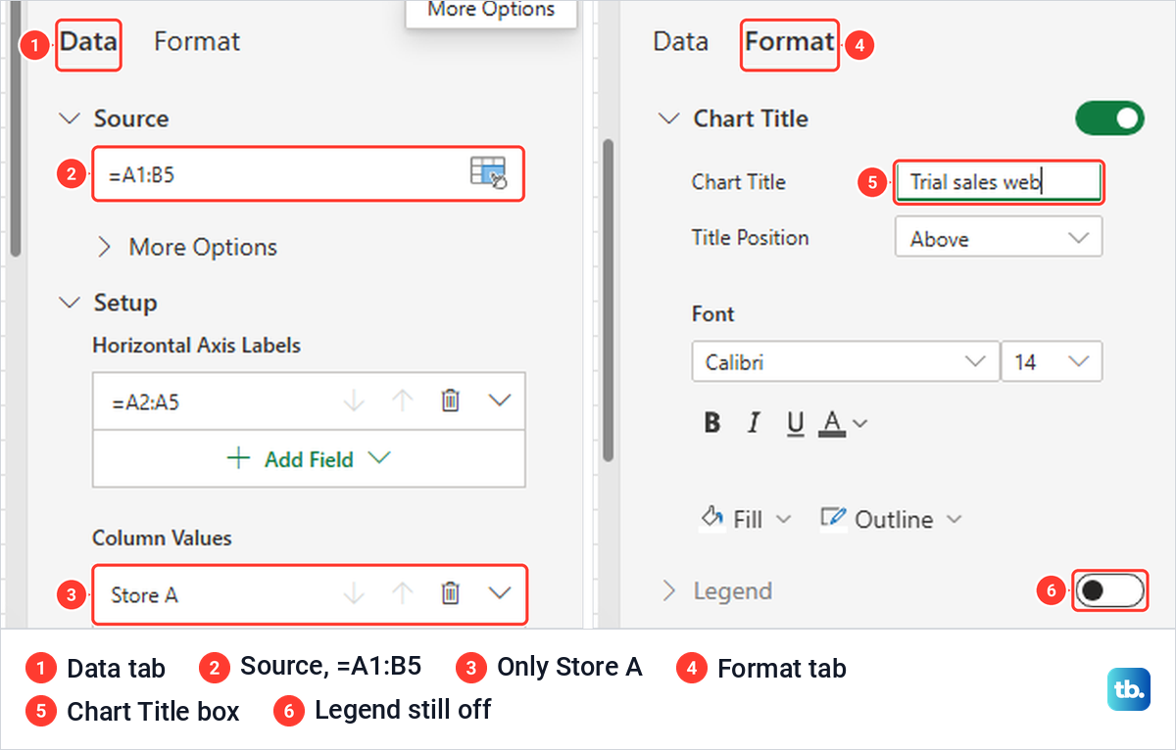Viewport: 1176px width, 750px height.
Task: Click the range selector icon in Source box
Action: click(488, 172)
